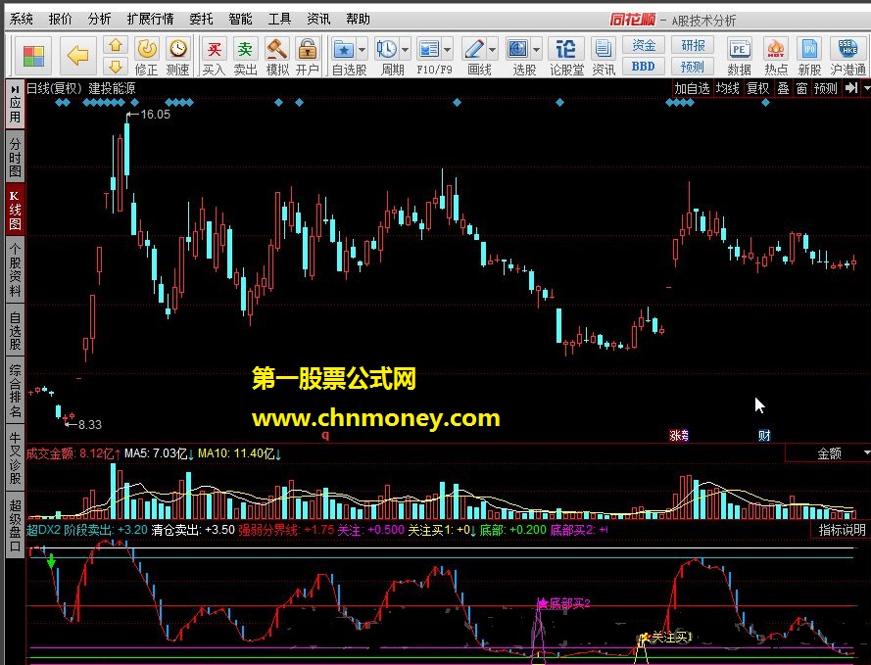Toggle 复权 price adjustment
This screenshot has height=665, width=871.
[x=757, y=88]
